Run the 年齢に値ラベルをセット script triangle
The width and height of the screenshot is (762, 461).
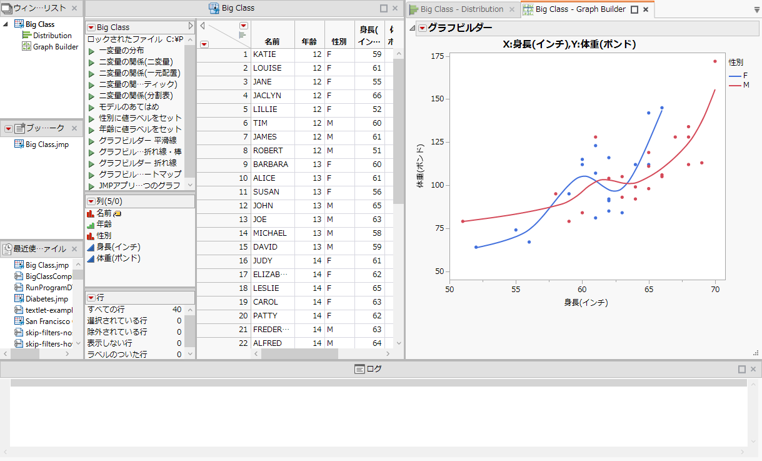91,129
